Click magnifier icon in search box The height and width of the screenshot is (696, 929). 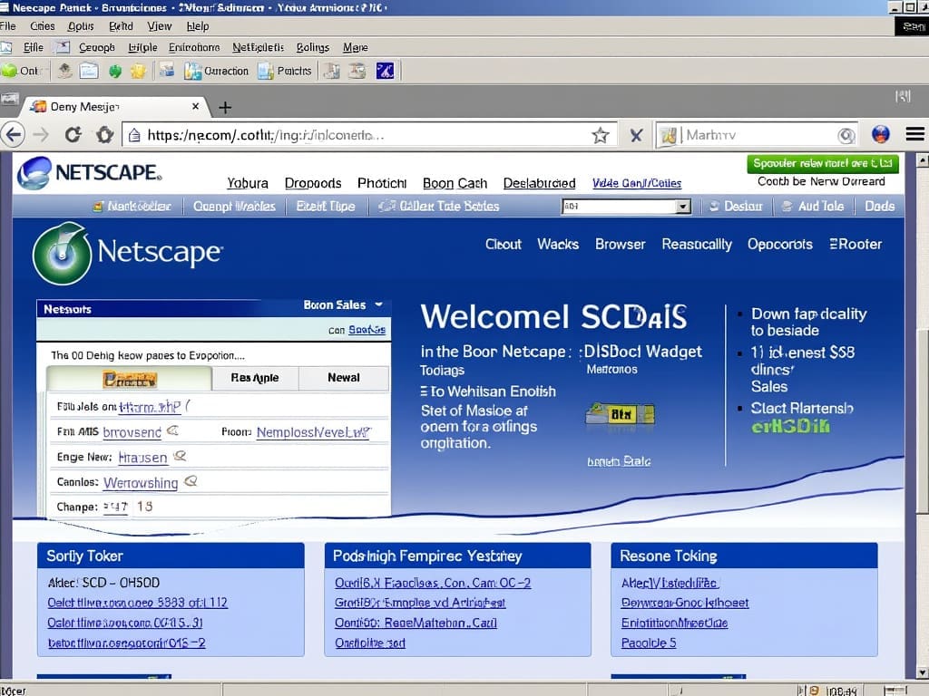[x=846, y=135]
